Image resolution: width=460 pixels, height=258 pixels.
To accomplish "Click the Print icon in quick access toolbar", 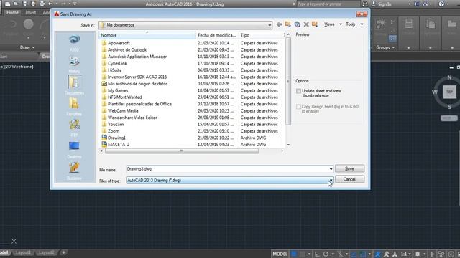I will click(42, 4).
